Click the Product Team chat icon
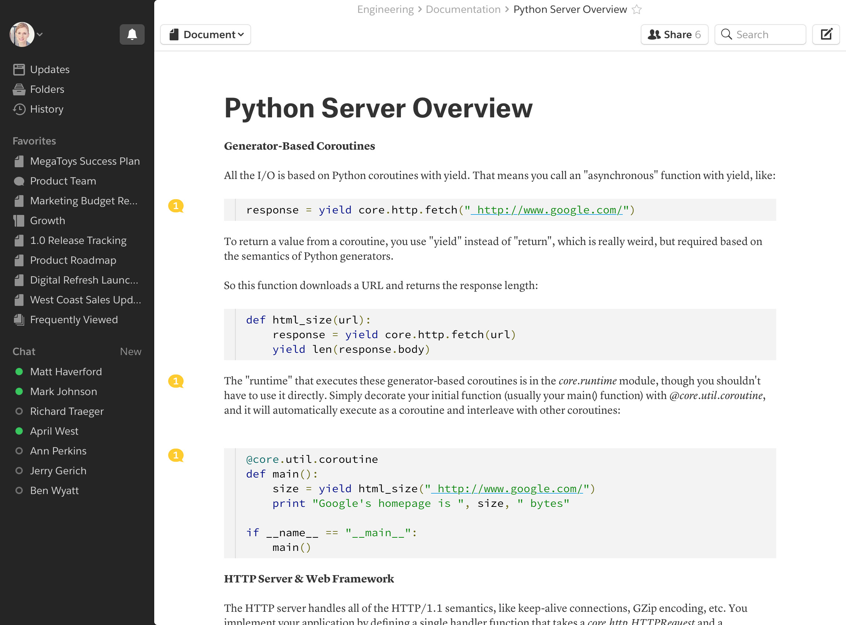This screenshot has height=625, width=846. pyautogui.click(x=19, y=181)
